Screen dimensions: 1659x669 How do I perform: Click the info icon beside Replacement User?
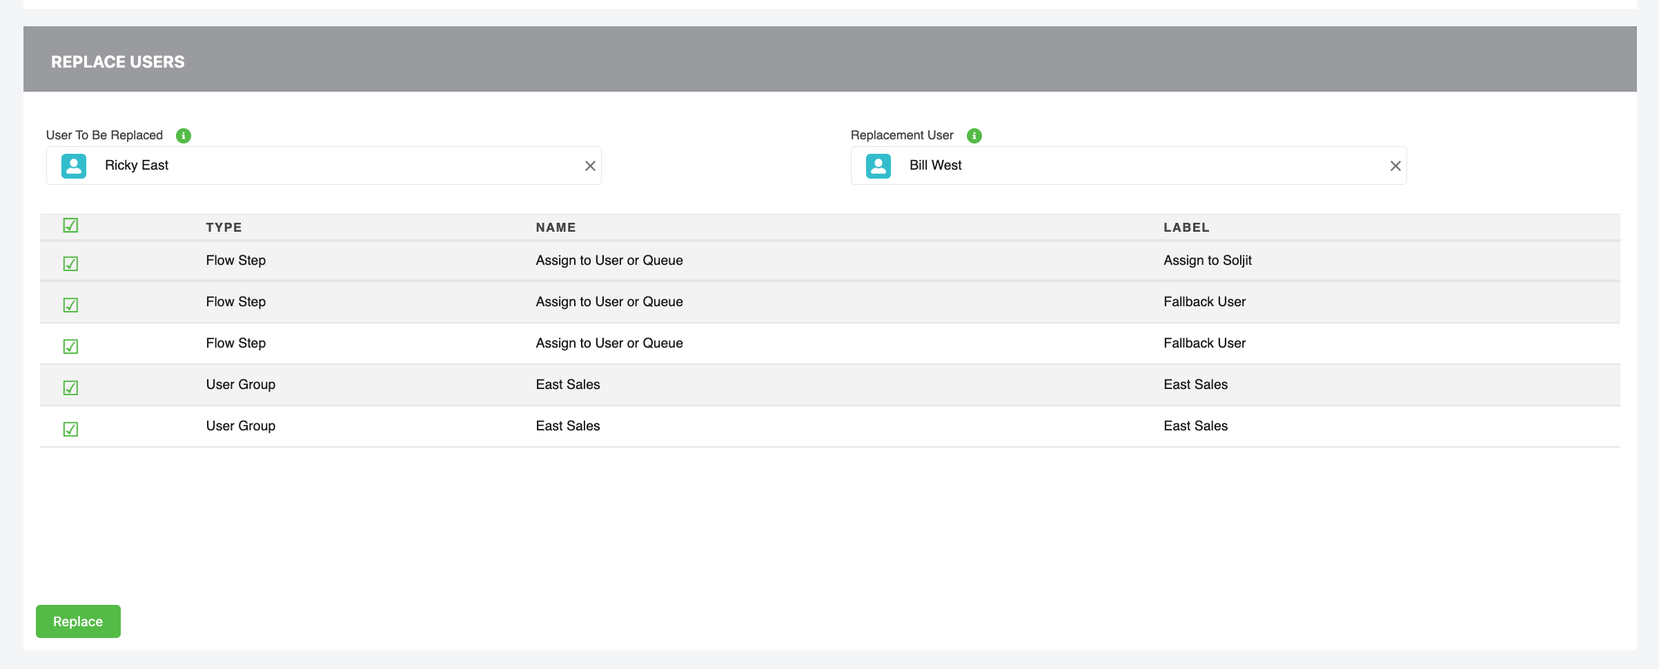pos(974,136)
